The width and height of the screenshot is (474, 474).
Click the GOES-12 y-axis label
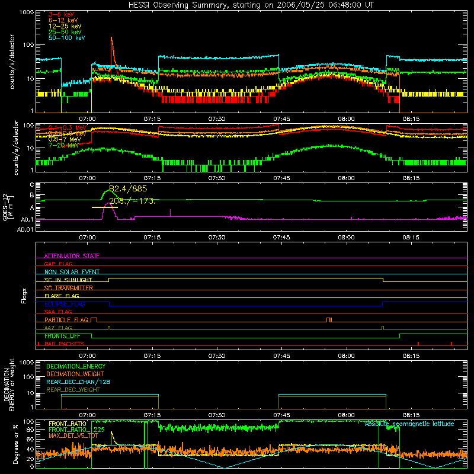click(x=8, y=207)
